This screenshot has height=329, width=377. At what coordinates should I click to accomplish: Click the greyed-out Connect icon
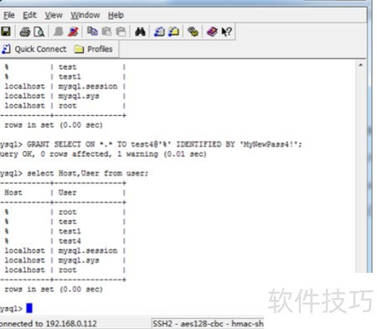[x=59, y=32]
